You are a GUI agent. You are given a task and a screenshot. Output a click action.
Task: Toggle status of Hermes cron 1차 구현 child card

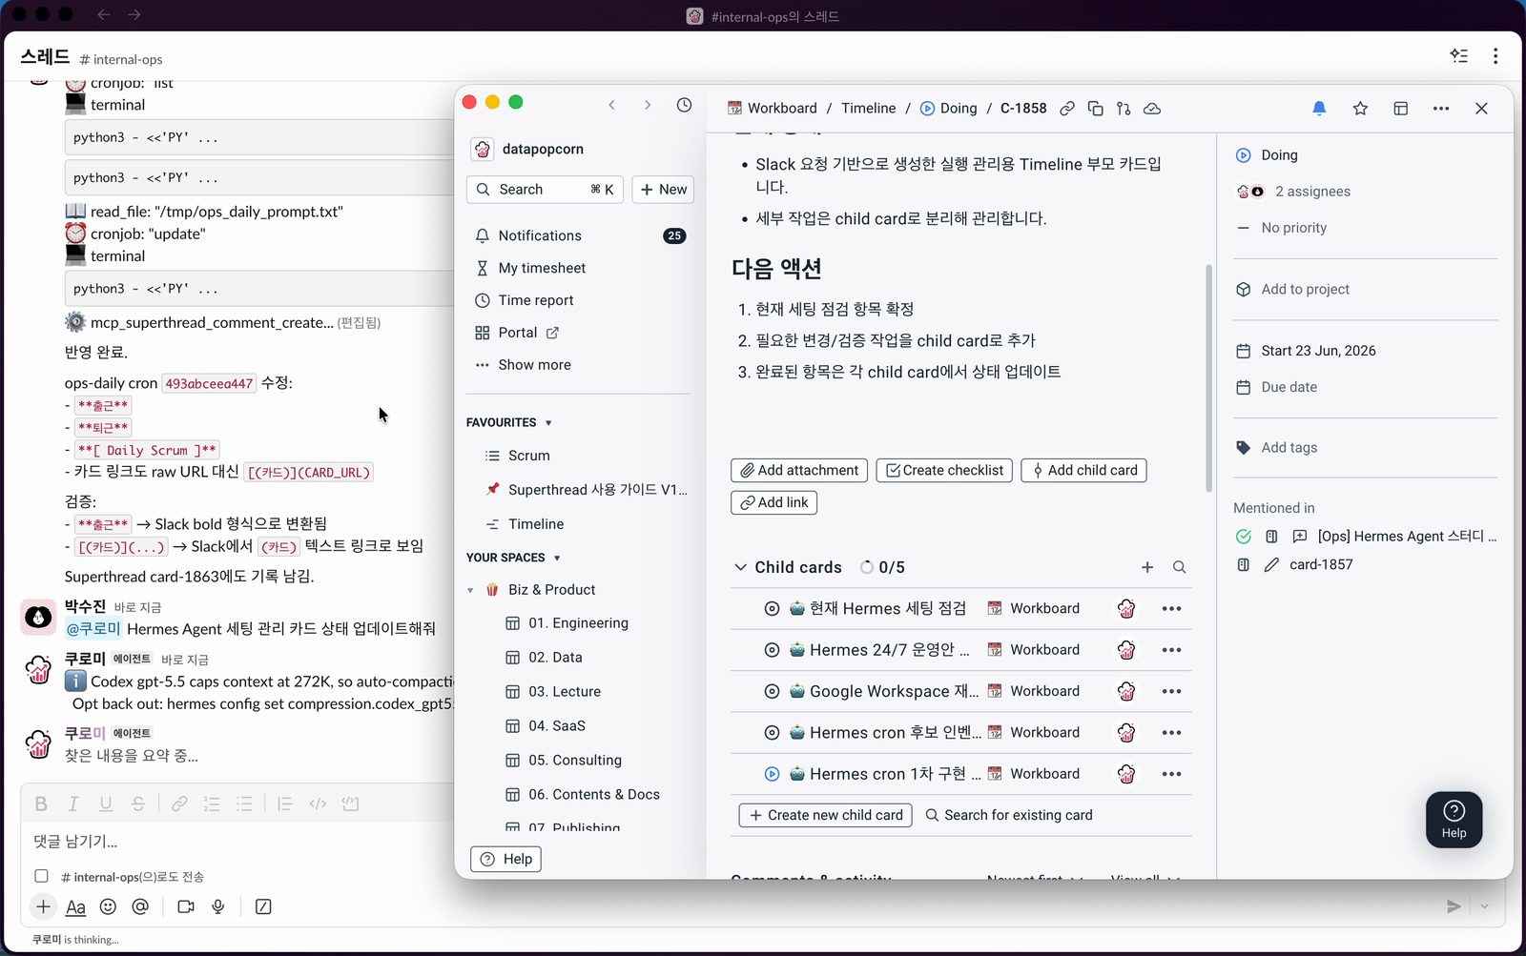pyautogui.click(x=772, y=774)
